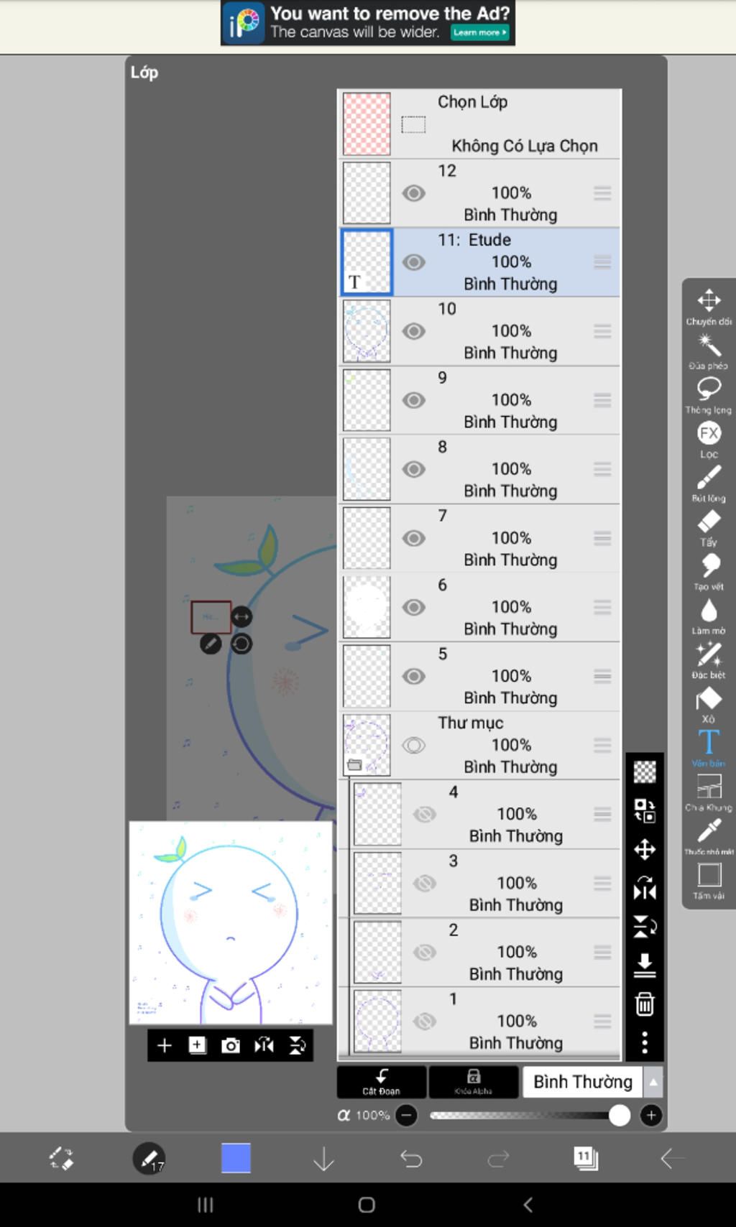Select layer 5 row
This screenshot has height=1227, width=736.
(x=479, y=676)
